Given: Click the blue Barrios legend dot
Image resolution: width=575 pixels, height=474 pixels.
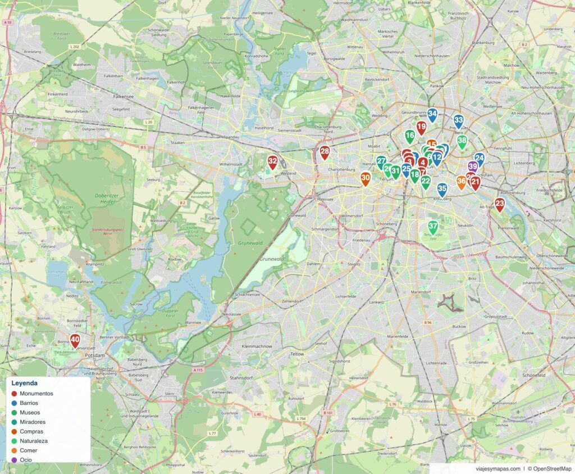Looking at the screenshot, I should click(14, 403).
